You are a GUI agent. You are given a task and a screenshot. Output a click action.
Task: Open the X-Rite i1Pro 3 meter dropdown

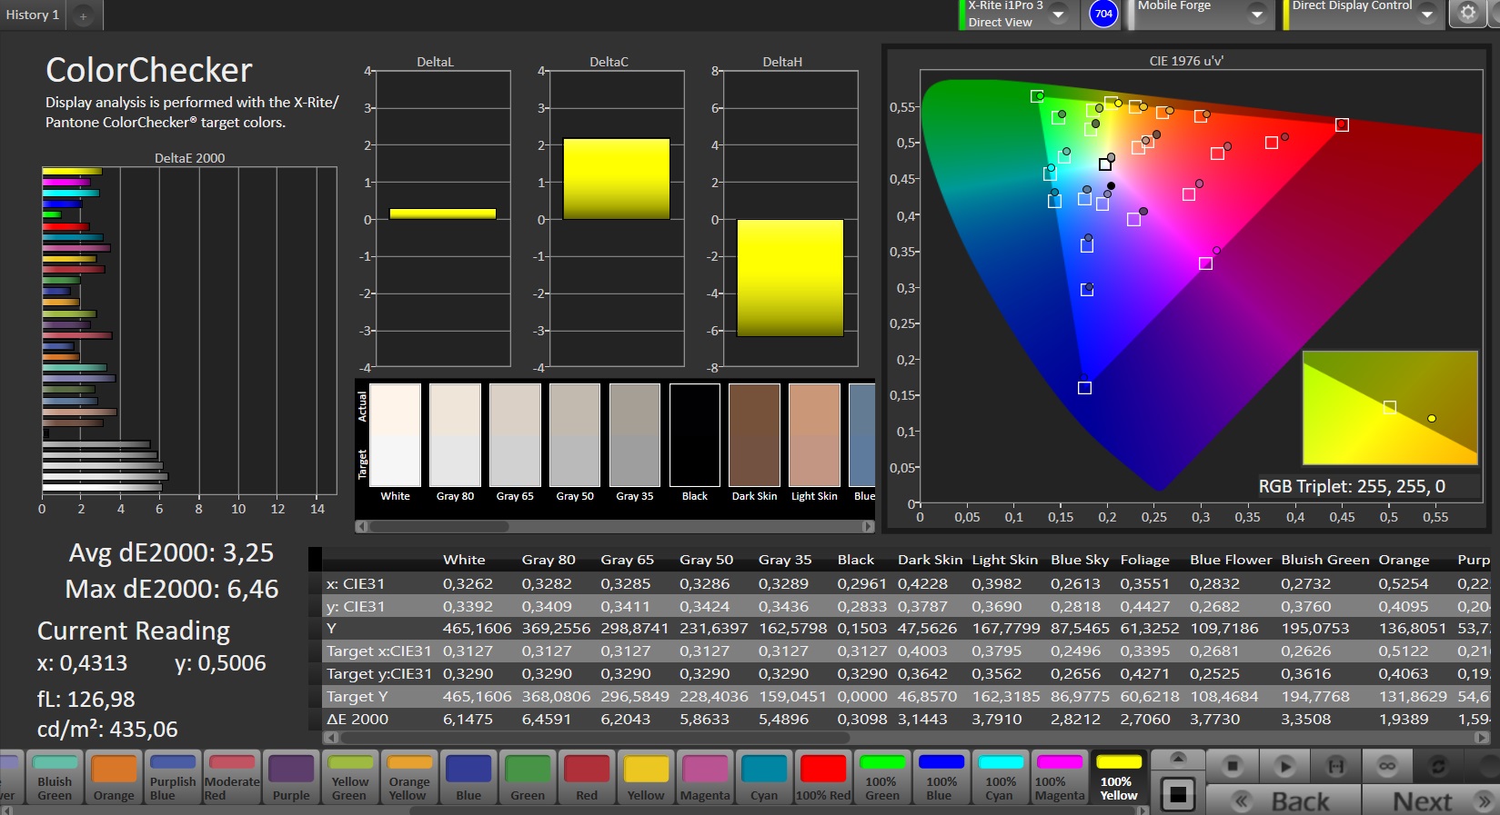tap(1058, 15)
